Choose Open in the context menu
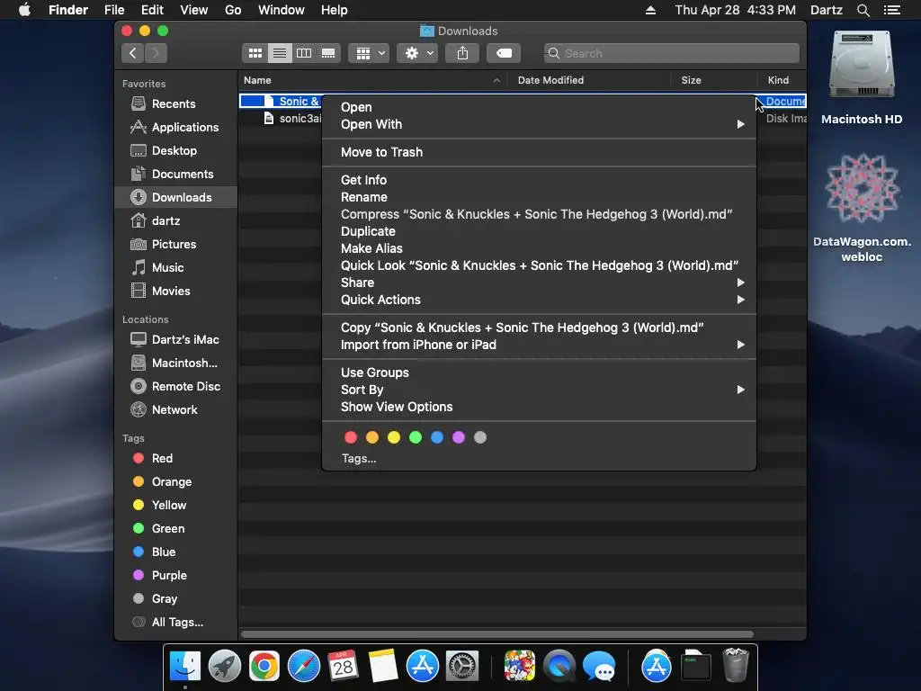Viewport: 921px width, 691px height. pos(540,108)
